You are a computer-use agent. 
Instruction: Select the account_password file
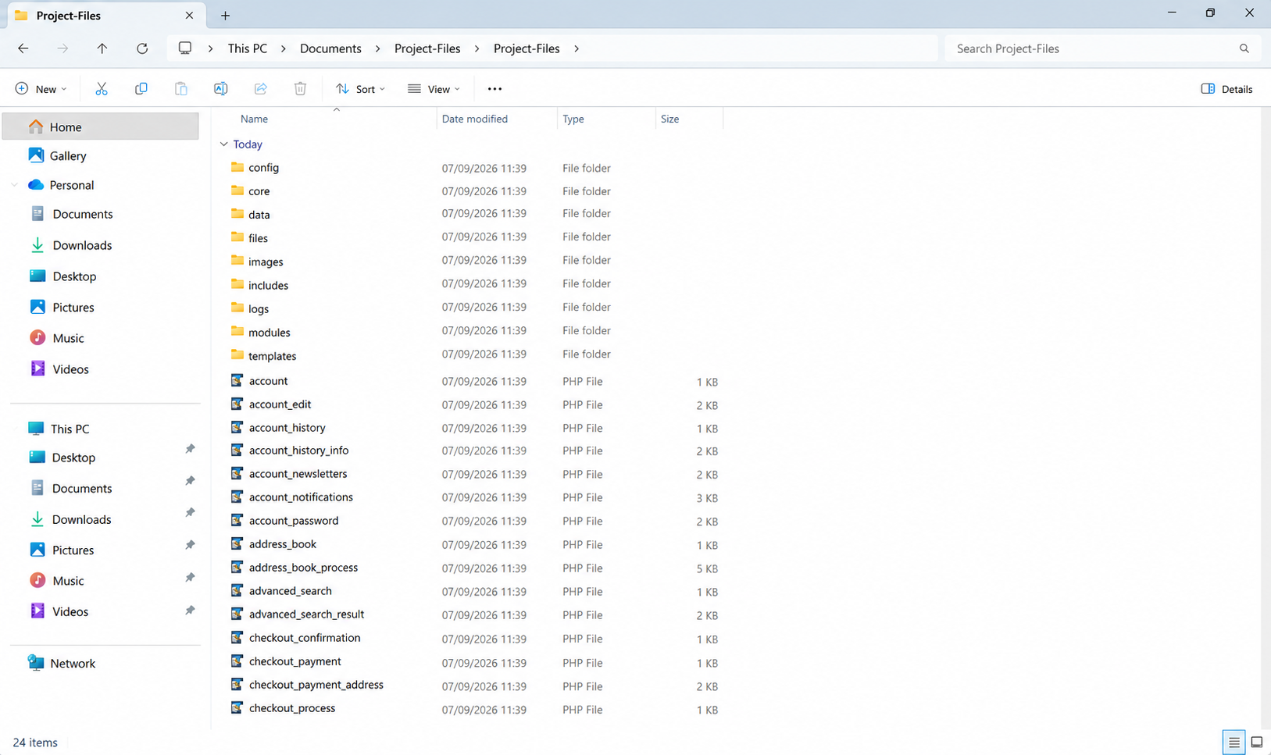click(x=294, y=521)
